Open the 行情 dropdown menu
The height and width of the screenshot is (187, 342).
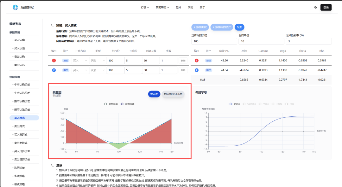click(x=145, y=7)
